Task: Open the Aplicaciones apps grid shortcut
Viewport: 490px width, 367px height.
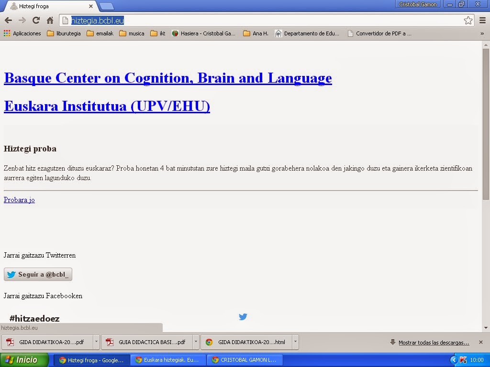Action: [x=22, y=33]
